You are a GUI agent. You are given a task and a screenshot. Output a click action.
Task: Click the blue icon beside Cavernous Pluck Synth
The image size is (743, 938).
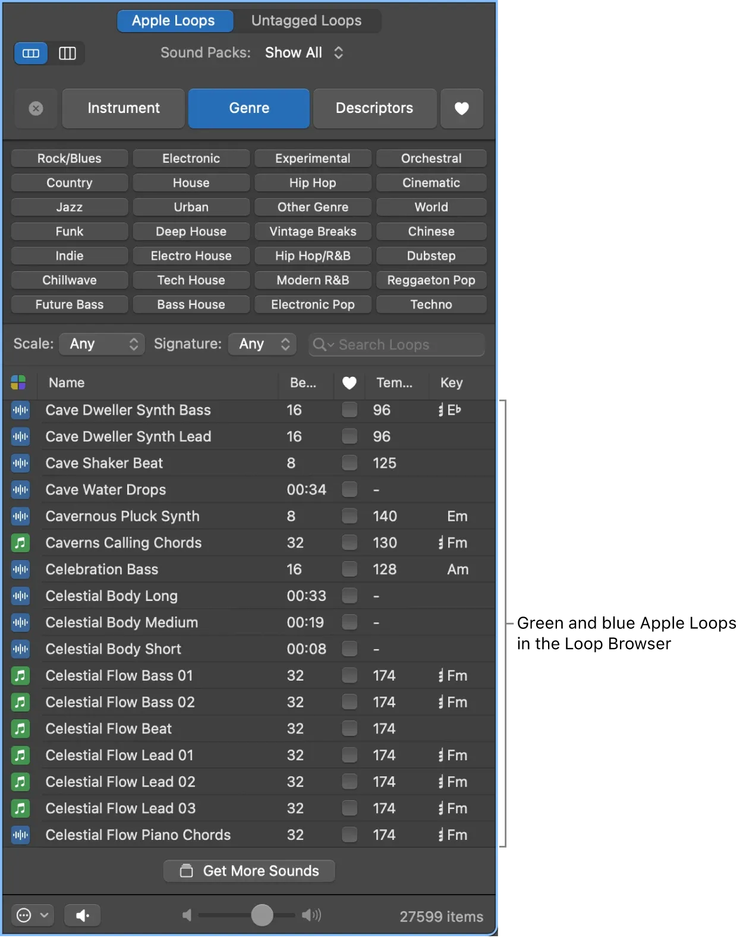[x=20, y=517]
